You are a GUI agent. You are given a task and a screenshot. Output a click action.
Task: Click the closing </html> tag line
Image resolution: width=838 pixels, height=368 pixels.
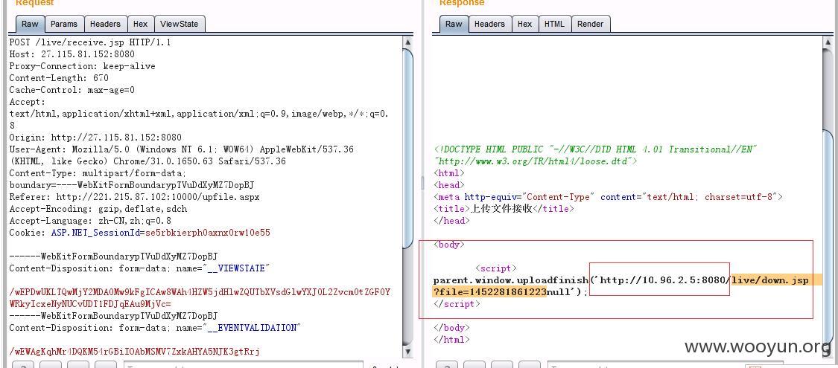pos(451,340)
